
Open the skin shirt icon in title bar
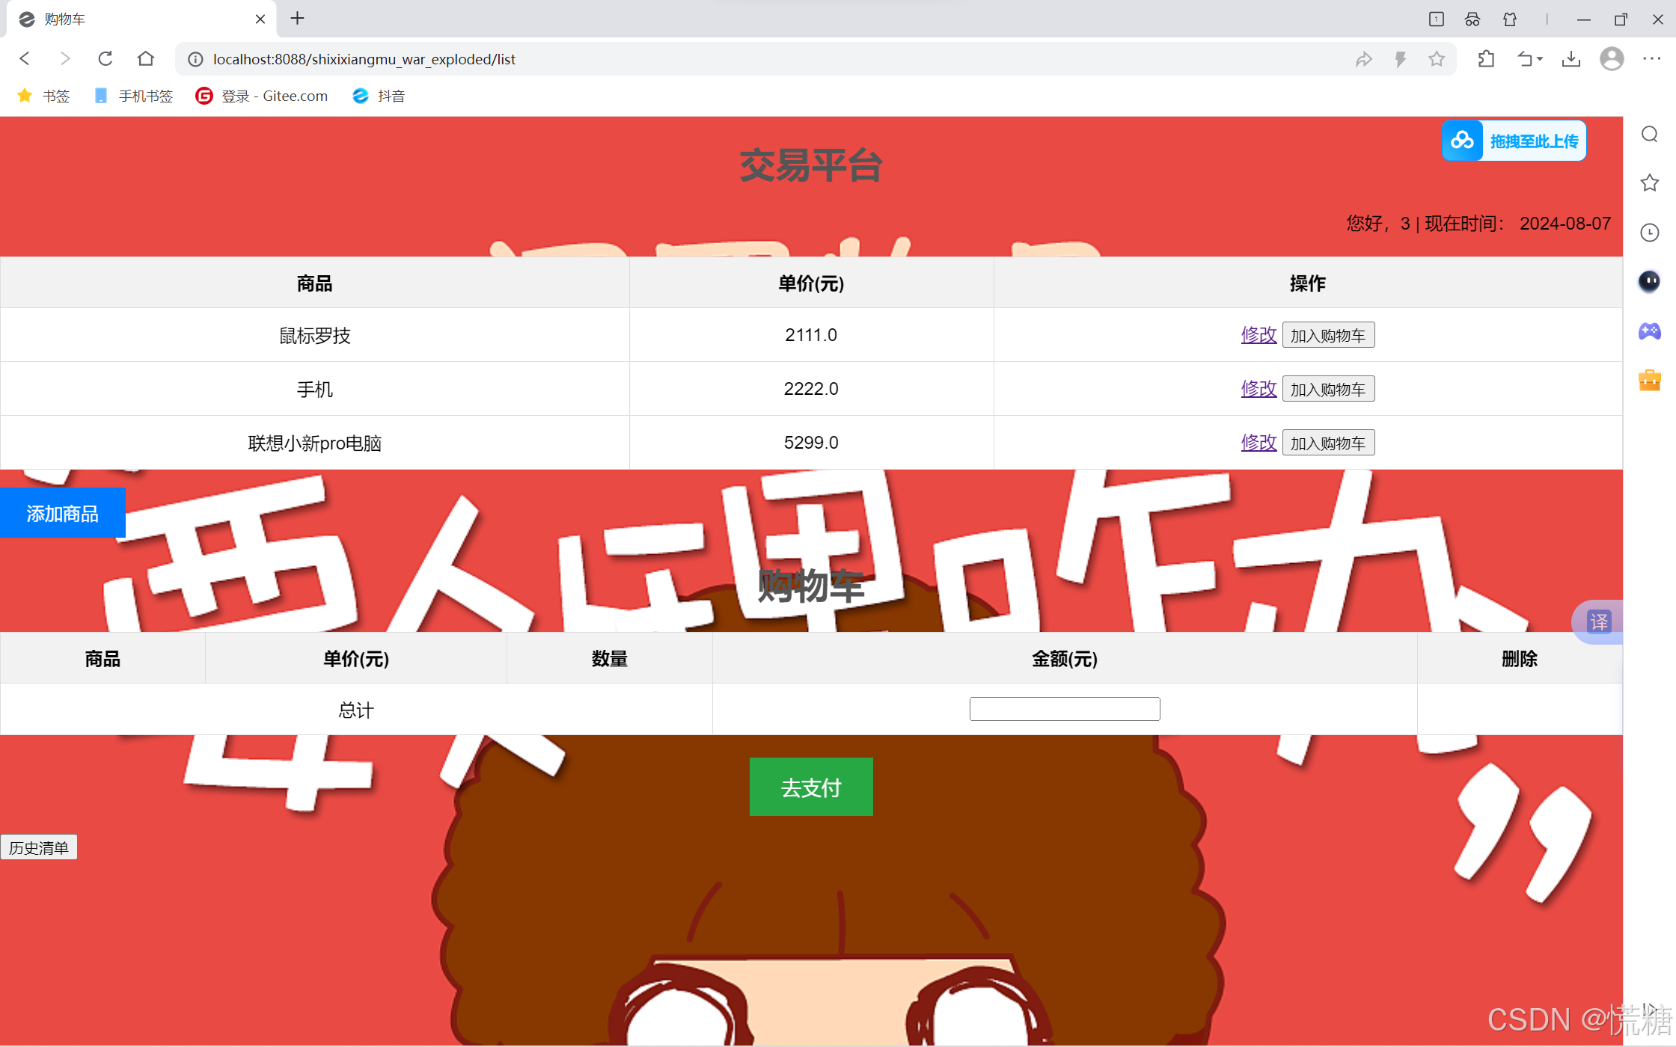(x=1510, y=19)
